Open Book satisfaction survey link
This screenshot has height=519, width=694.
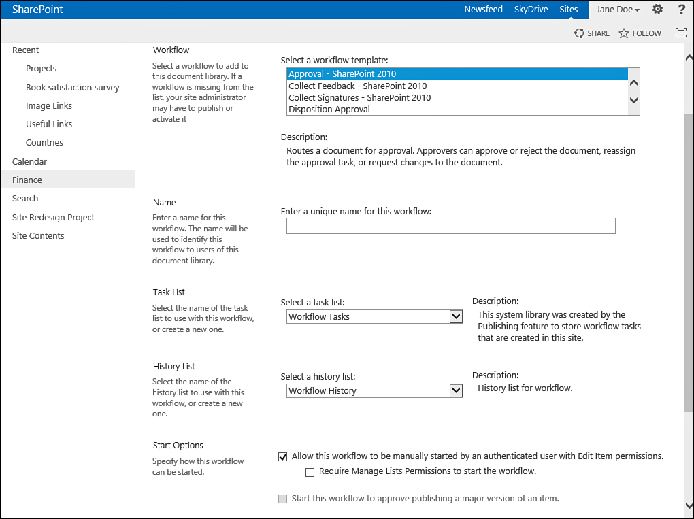pos(73,88)
